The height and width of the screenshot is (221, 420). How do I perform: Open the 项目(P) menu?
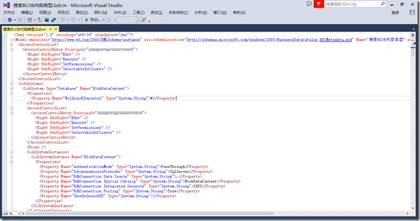point(63,13)
